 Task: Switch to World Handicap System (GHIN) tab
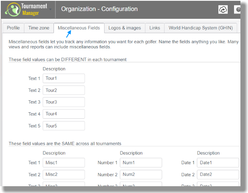click(x=201, y=28)
